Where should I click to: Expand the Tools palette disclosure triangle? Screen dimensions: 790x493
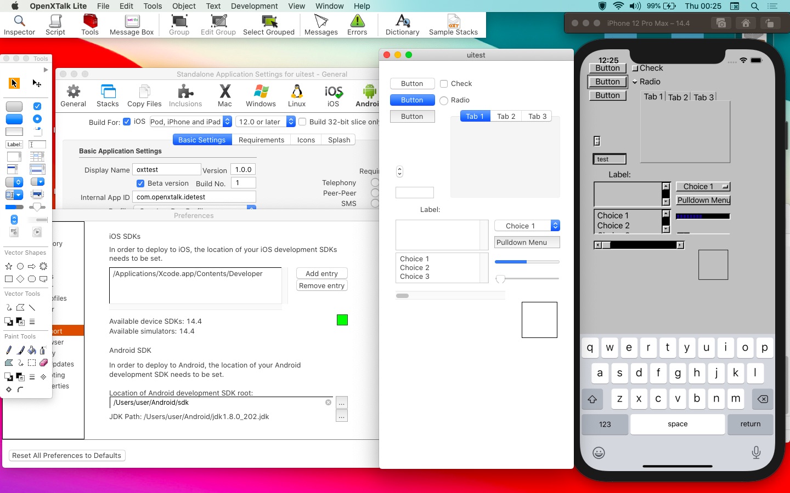(x=46, y=70)
